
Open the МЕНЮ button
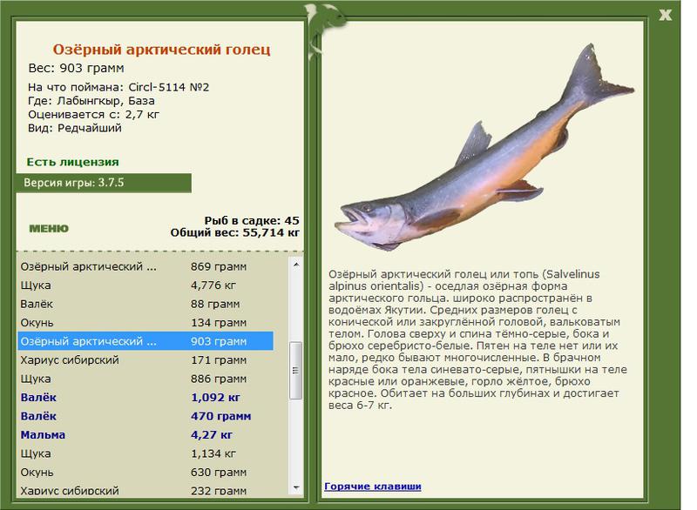49,229
